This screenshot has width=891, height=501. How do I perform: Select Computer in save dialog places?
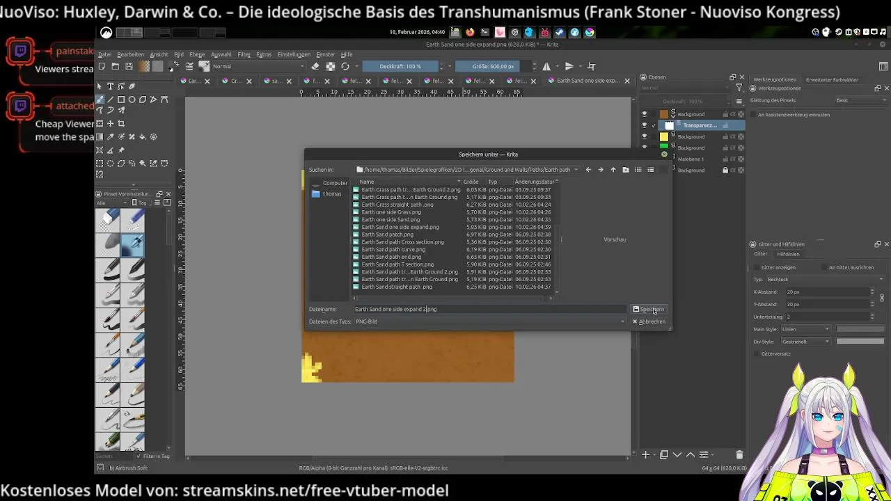[329, 183]
